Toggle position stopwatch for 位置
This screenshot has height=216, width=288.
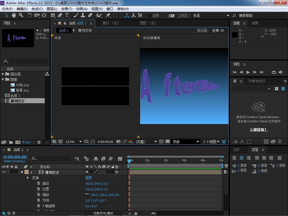click(39, 189)
